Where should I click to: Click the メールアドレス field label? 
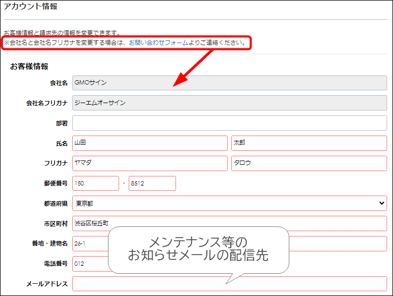(47, 284)
